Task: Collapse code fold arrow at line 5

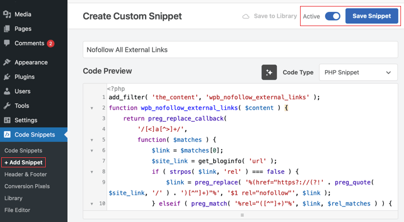Action: coord(91,140)
